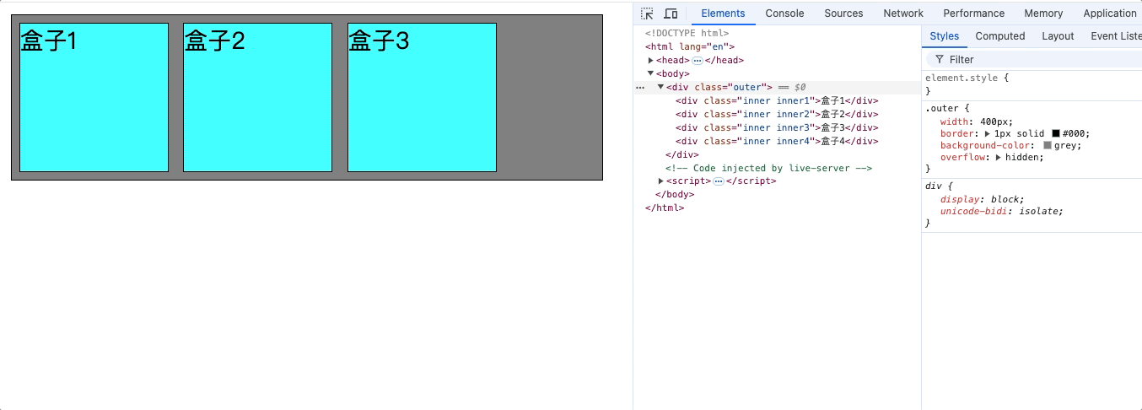The width and height of the screenshot is (1142, 410).
Task: Click the ellipsis inside the head tag
Action: click(697, 61)
